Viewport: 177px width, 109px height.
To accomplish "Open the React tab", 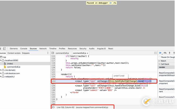I will pos(111,49).
